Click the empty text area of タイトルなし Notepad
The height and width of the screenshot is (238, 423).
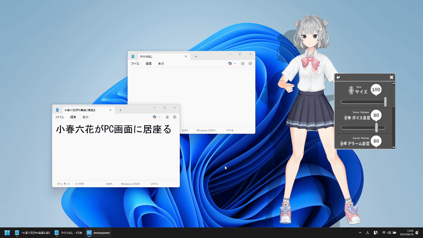191,97
